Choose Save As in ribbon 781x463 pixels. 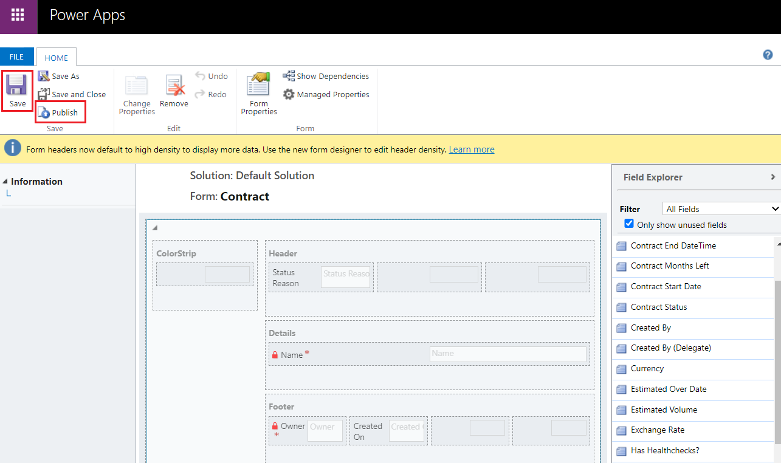click(58, 76)
